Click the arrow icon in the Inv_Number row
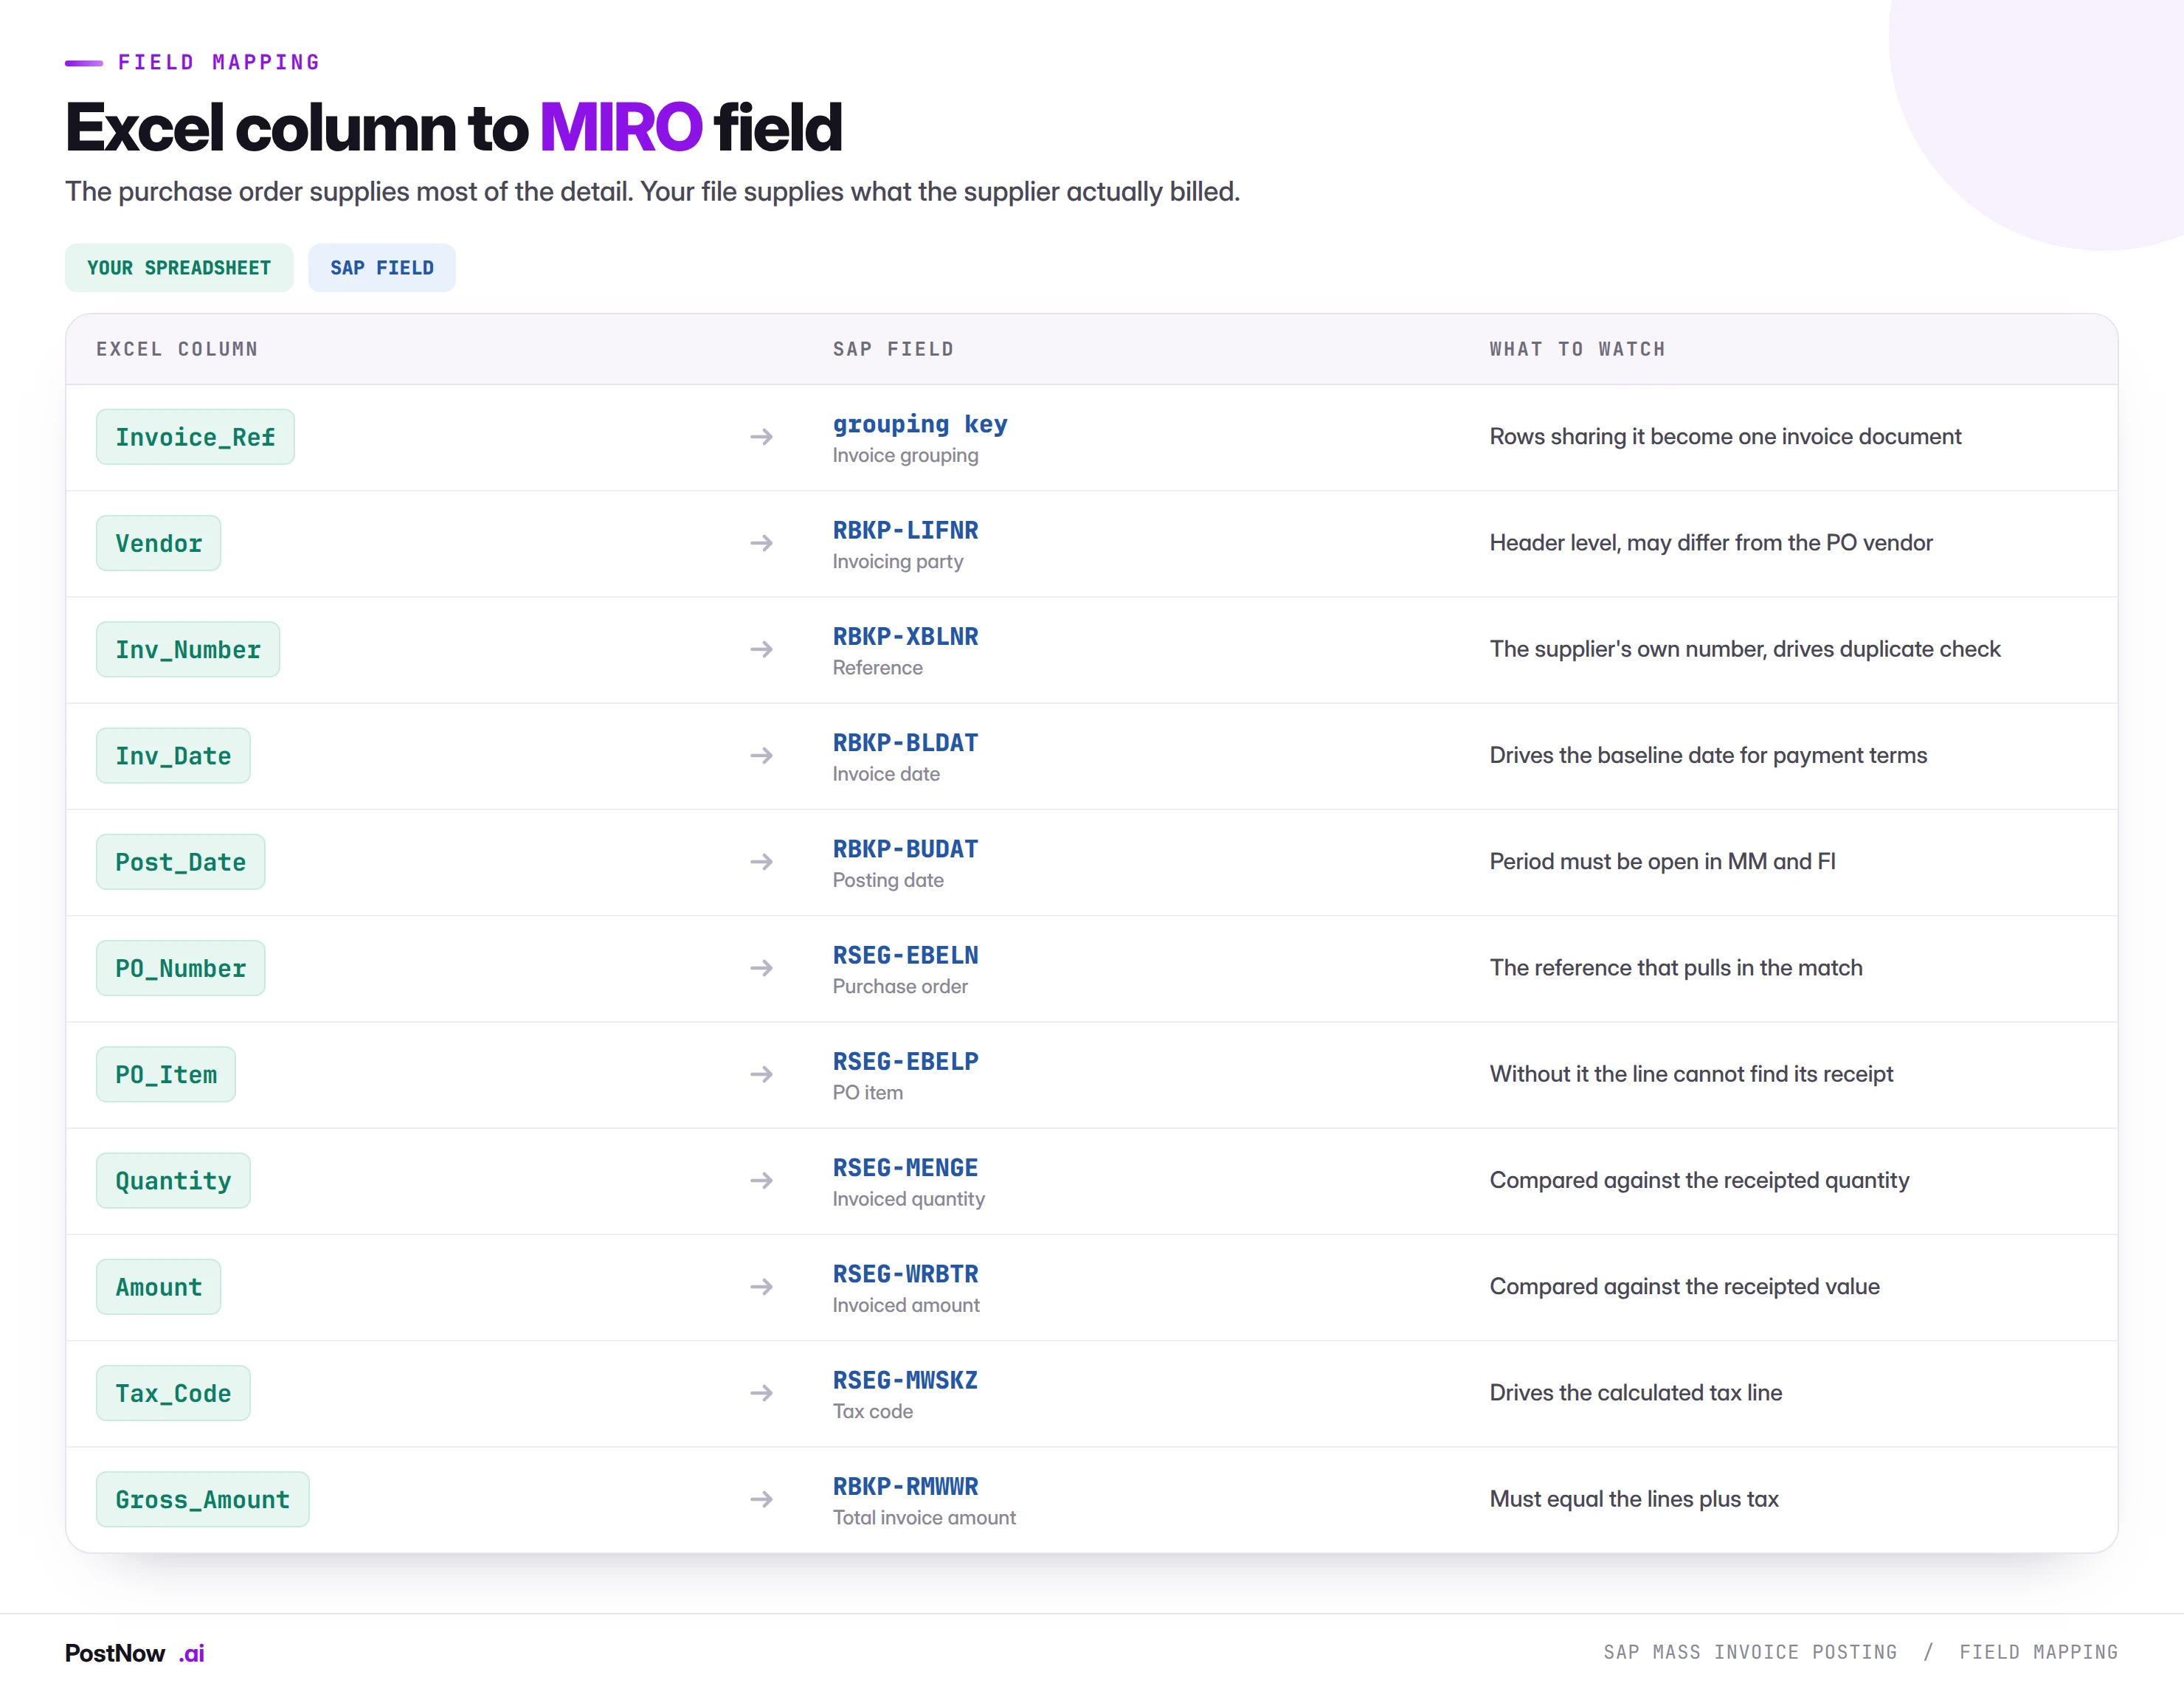2184x1700 pixels. click(x=762, y=650)
